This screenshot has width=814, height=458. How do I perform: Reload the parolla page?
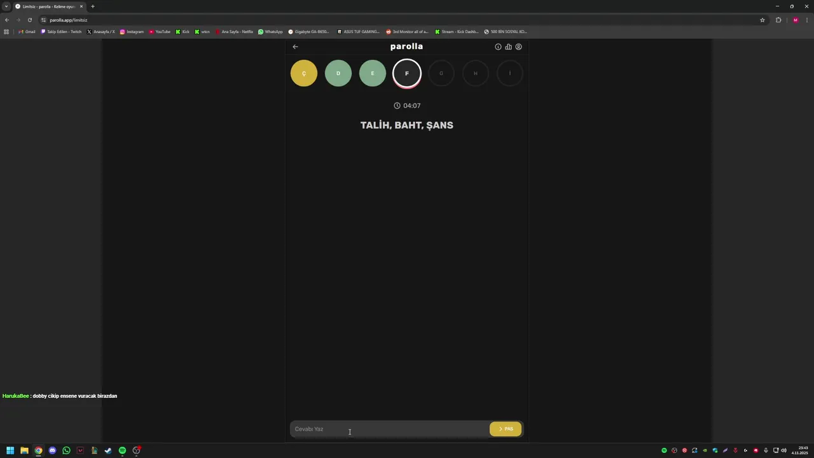point(29,20)
